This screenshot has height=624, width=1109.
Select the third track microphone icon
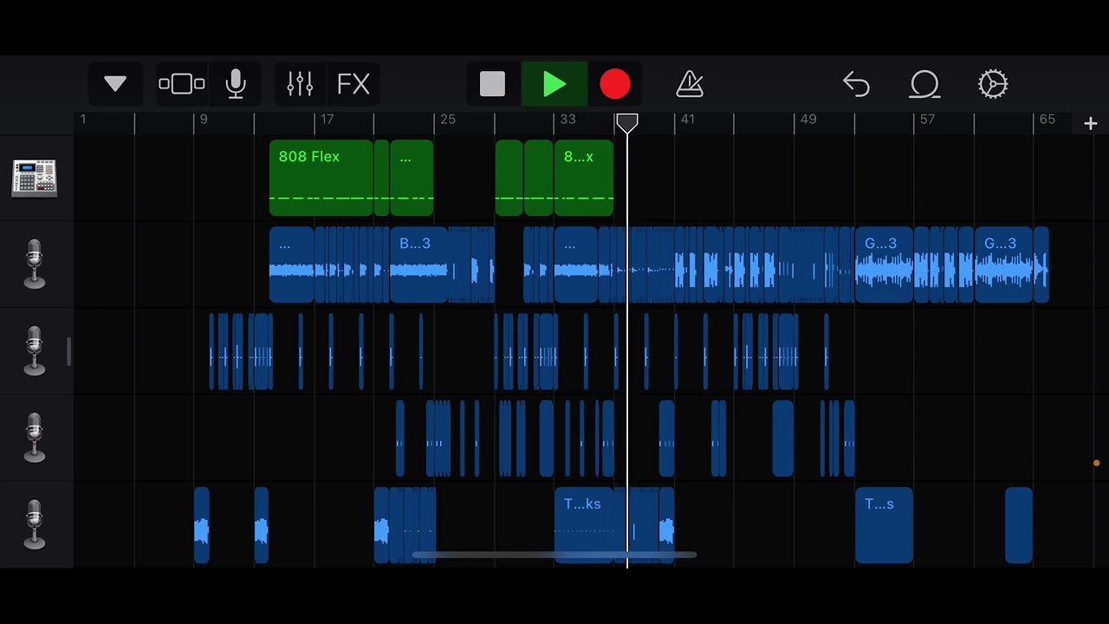pos(35,351)
